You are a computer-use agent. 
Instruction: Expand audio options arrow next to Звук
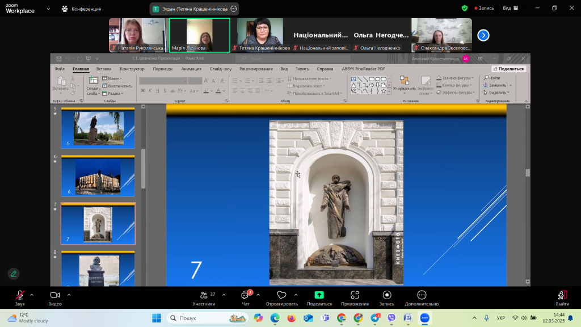[32, 295]
